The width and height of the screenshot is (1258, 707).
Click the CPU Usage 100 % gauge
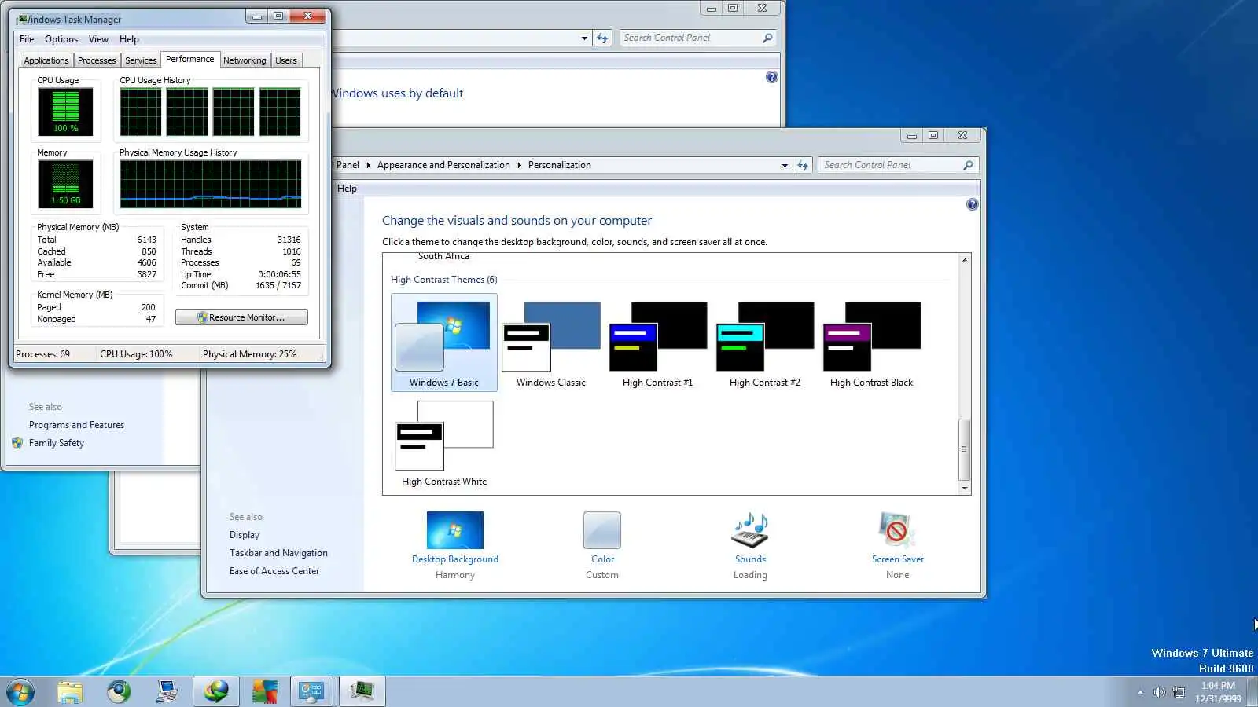coord(65,111)
